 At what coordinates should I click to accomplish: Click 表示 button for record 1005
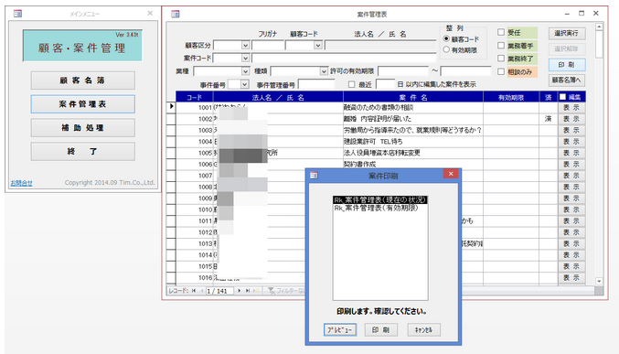[x=571, y=153]
